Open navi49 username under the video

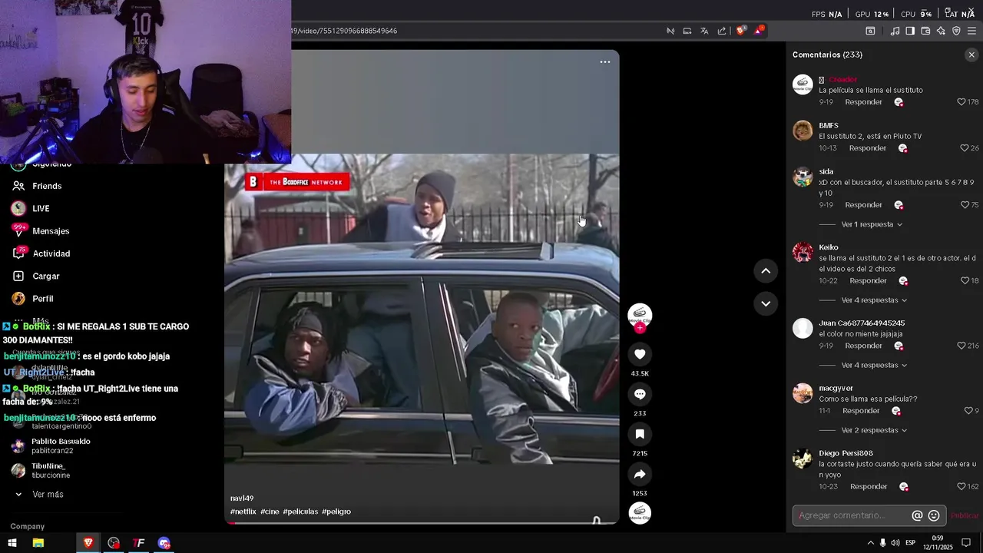point(242,498)
